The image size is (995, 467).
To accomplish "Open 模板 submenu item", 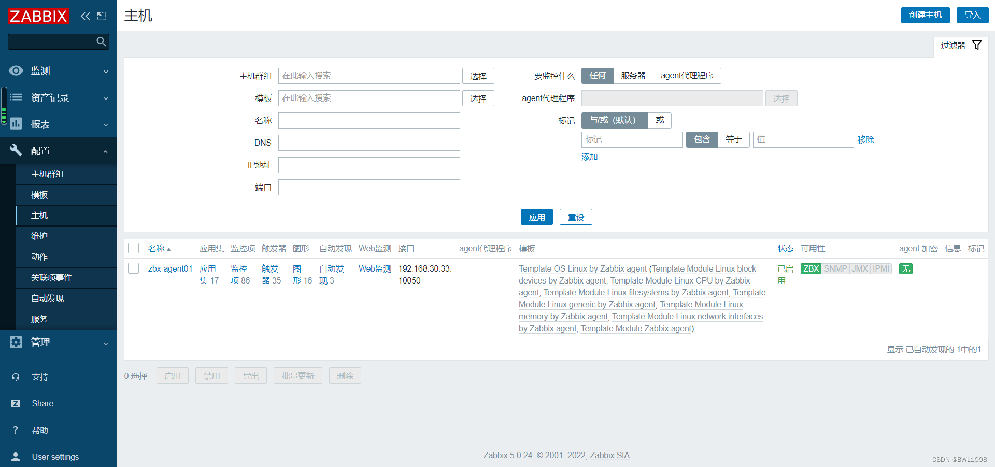I will (x=66, y=195).
